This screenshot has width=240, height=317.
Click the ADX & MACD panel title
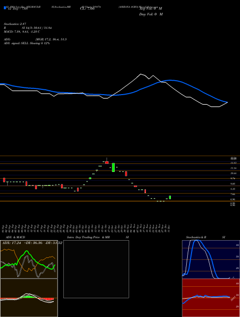(x=15, y=237)
